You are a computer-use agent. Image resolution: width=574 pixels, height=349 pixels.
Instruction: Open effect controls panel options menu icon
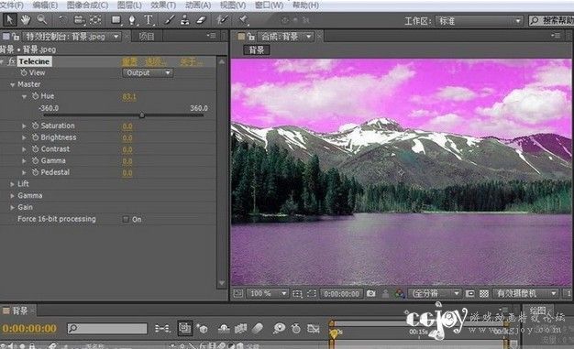[212, 36]
